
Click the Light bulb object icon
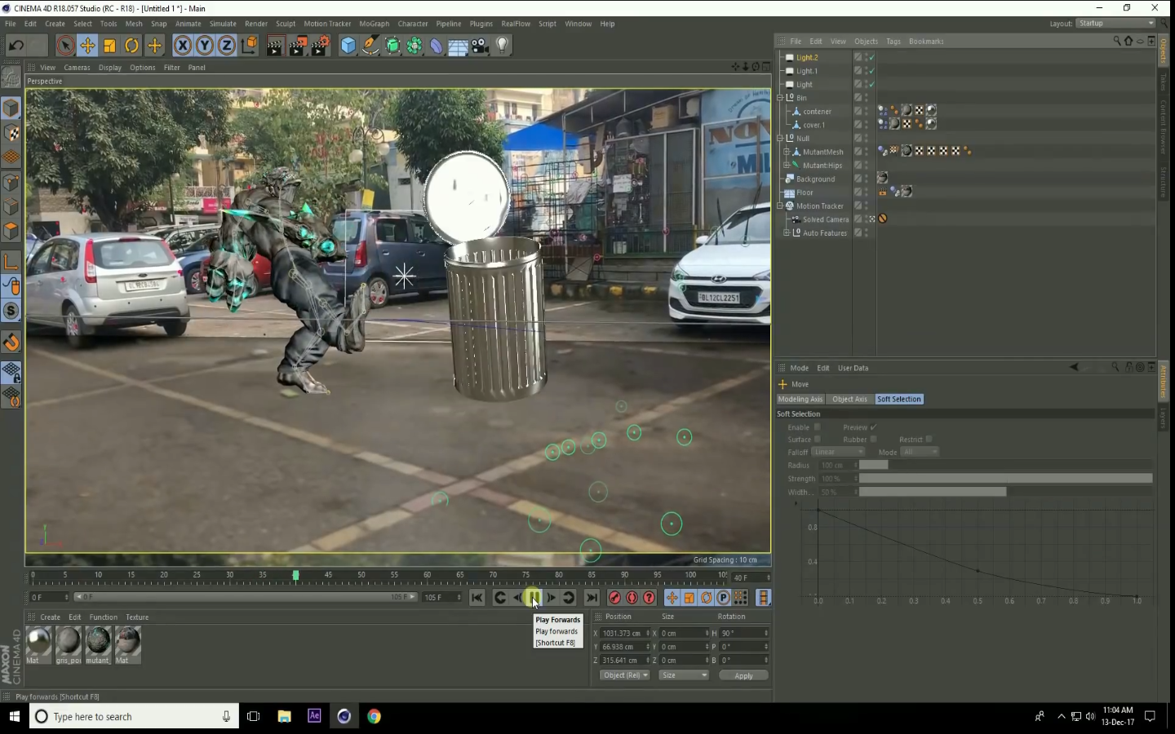click(x=503, y=46)
